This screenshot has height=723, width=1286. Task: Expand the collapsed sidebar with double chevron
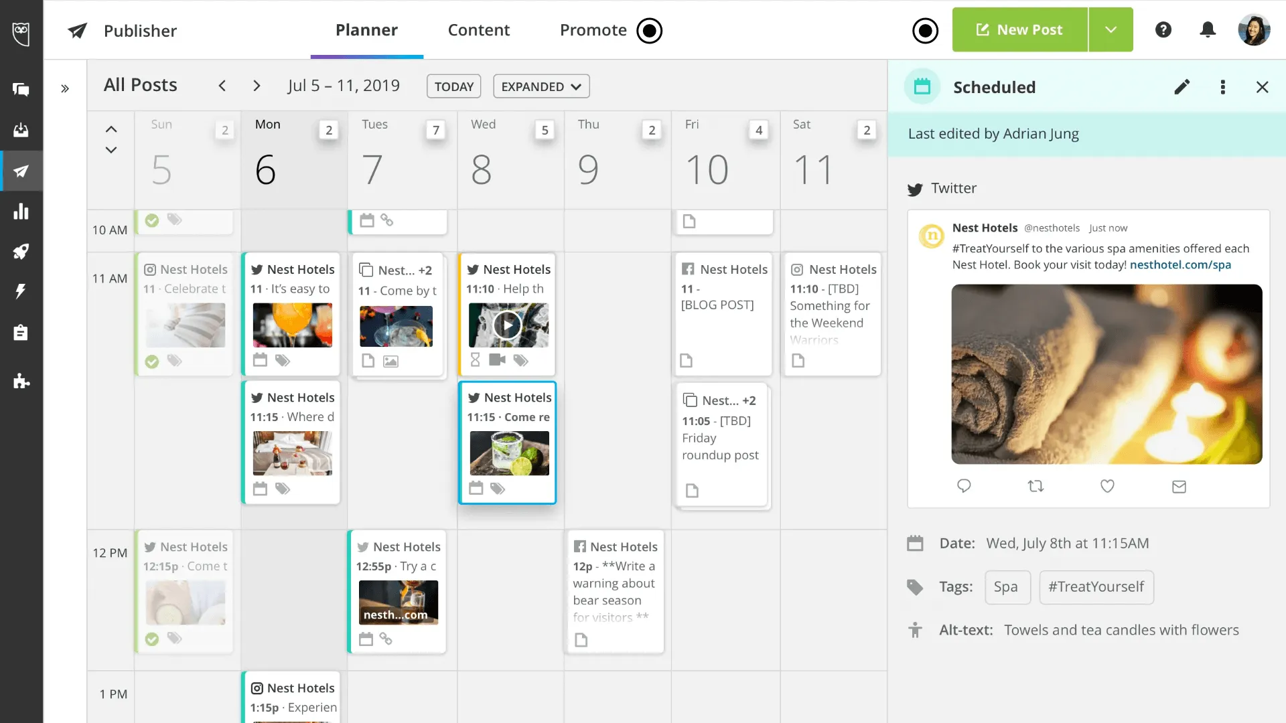(x=65, y=88)
